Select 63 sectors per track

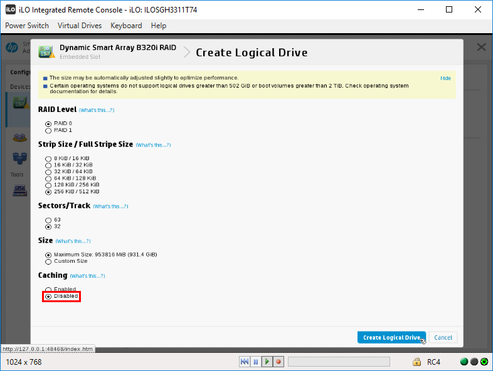(48, 220)
